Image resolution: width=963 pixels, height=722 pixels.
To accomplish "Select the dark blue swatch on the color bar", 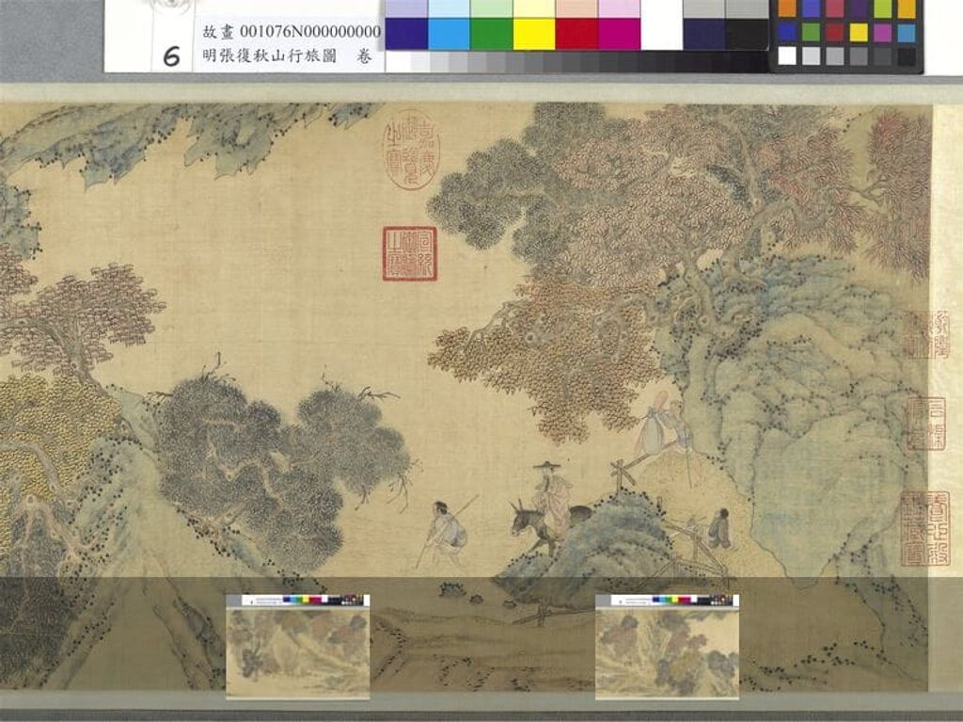I will click(406, 34).
